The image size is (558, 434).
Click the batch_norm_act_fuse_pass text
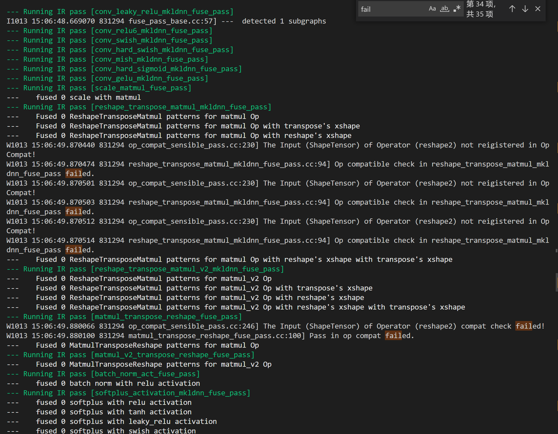coord(145,374)
